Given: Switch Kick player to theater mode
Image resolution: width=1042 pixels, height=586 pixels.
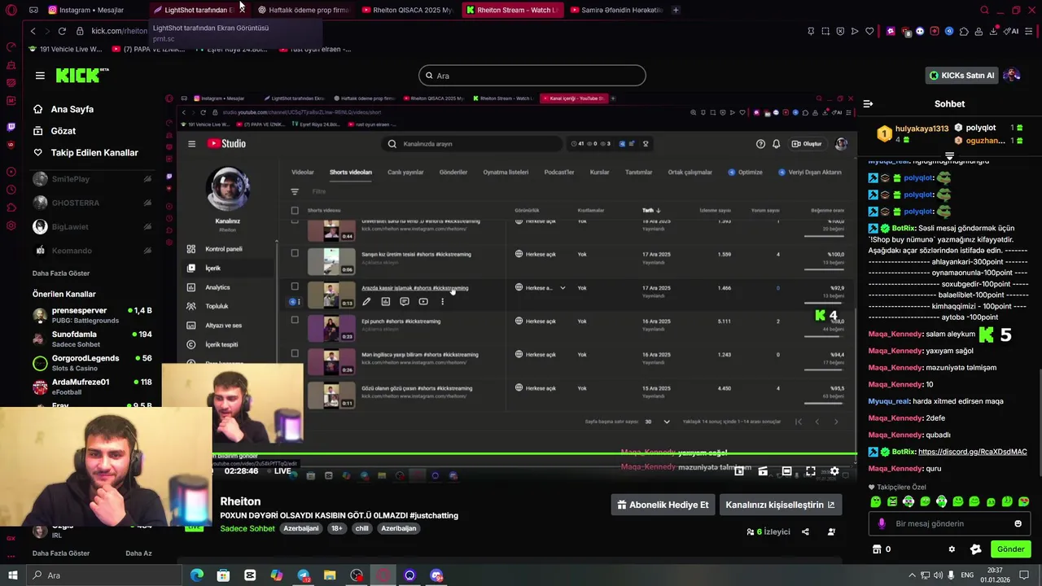Looking at the screenshot, I should [786, 471].
